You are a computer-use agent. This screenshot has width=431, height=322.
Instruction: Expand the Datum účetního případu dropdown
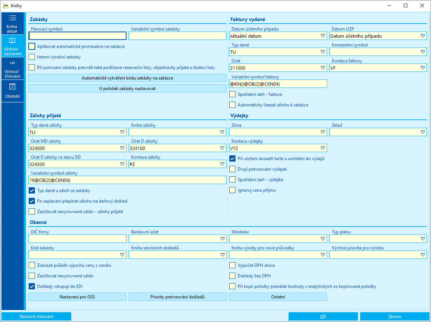click(x=323, y=36)
